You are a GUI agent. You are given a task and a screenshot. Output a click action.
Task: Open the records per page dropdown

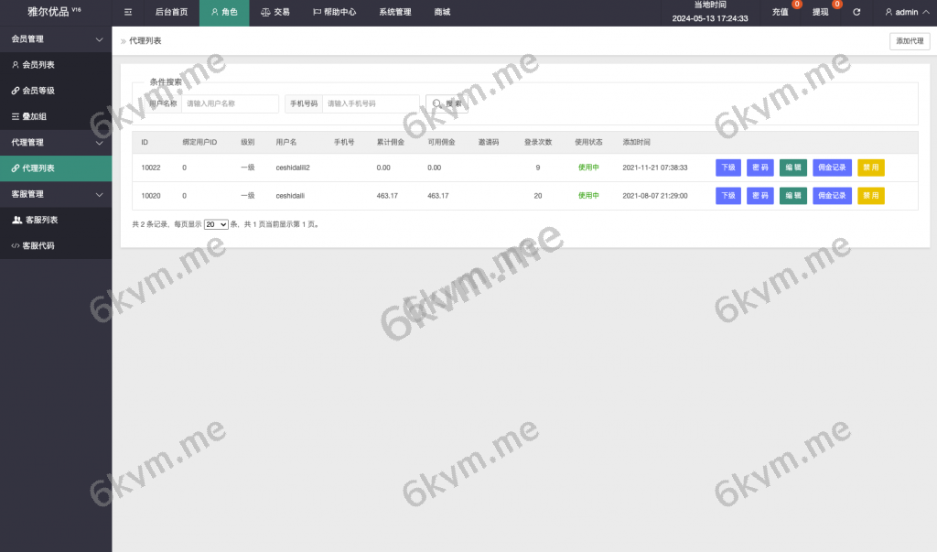pyautogui.click(x=216, y=224)
